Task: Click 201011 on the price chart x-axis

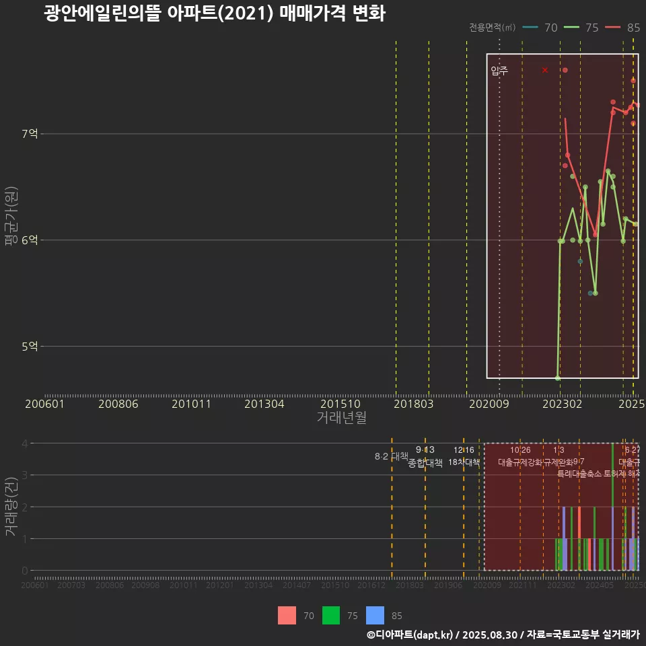Action: click(191, 404)
